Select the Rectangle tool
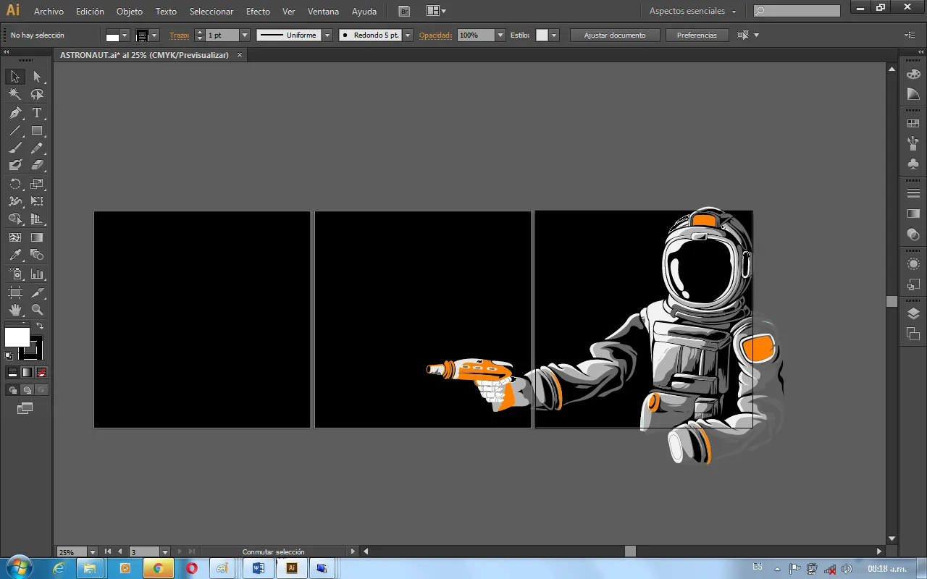927x579 pixels. (37, 131)
